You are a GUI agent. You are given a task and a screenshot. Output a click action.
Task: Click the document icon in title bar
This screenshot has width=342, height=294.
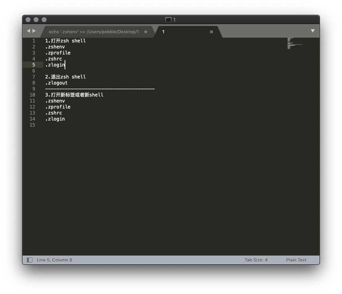(x=168, y=20)
